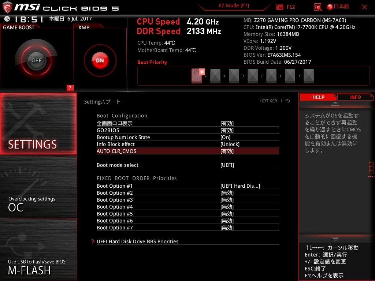The height and width of the screenshot is (281, 375).
Task: Click the help panel side scroll indicator
Action: (x=371, y=170)
